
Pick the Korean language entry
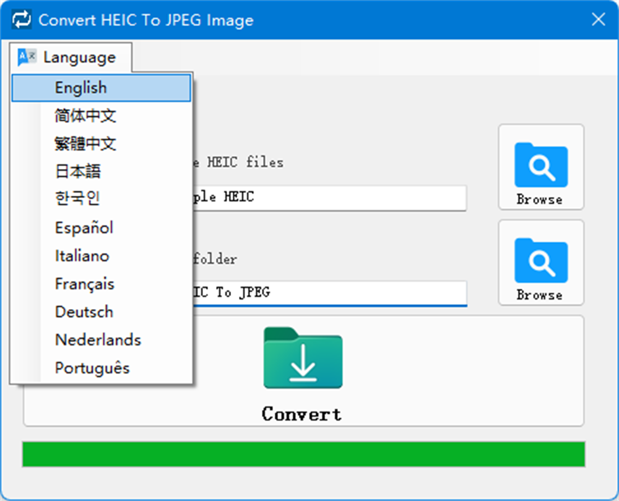point(77,199)
